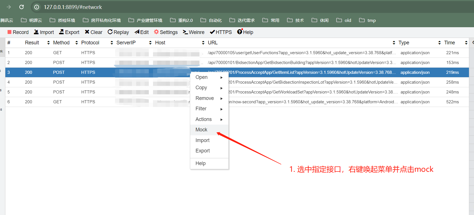Expand the Copy submenu in context menu
474x215 pixels.
click(x=209, y=88)
